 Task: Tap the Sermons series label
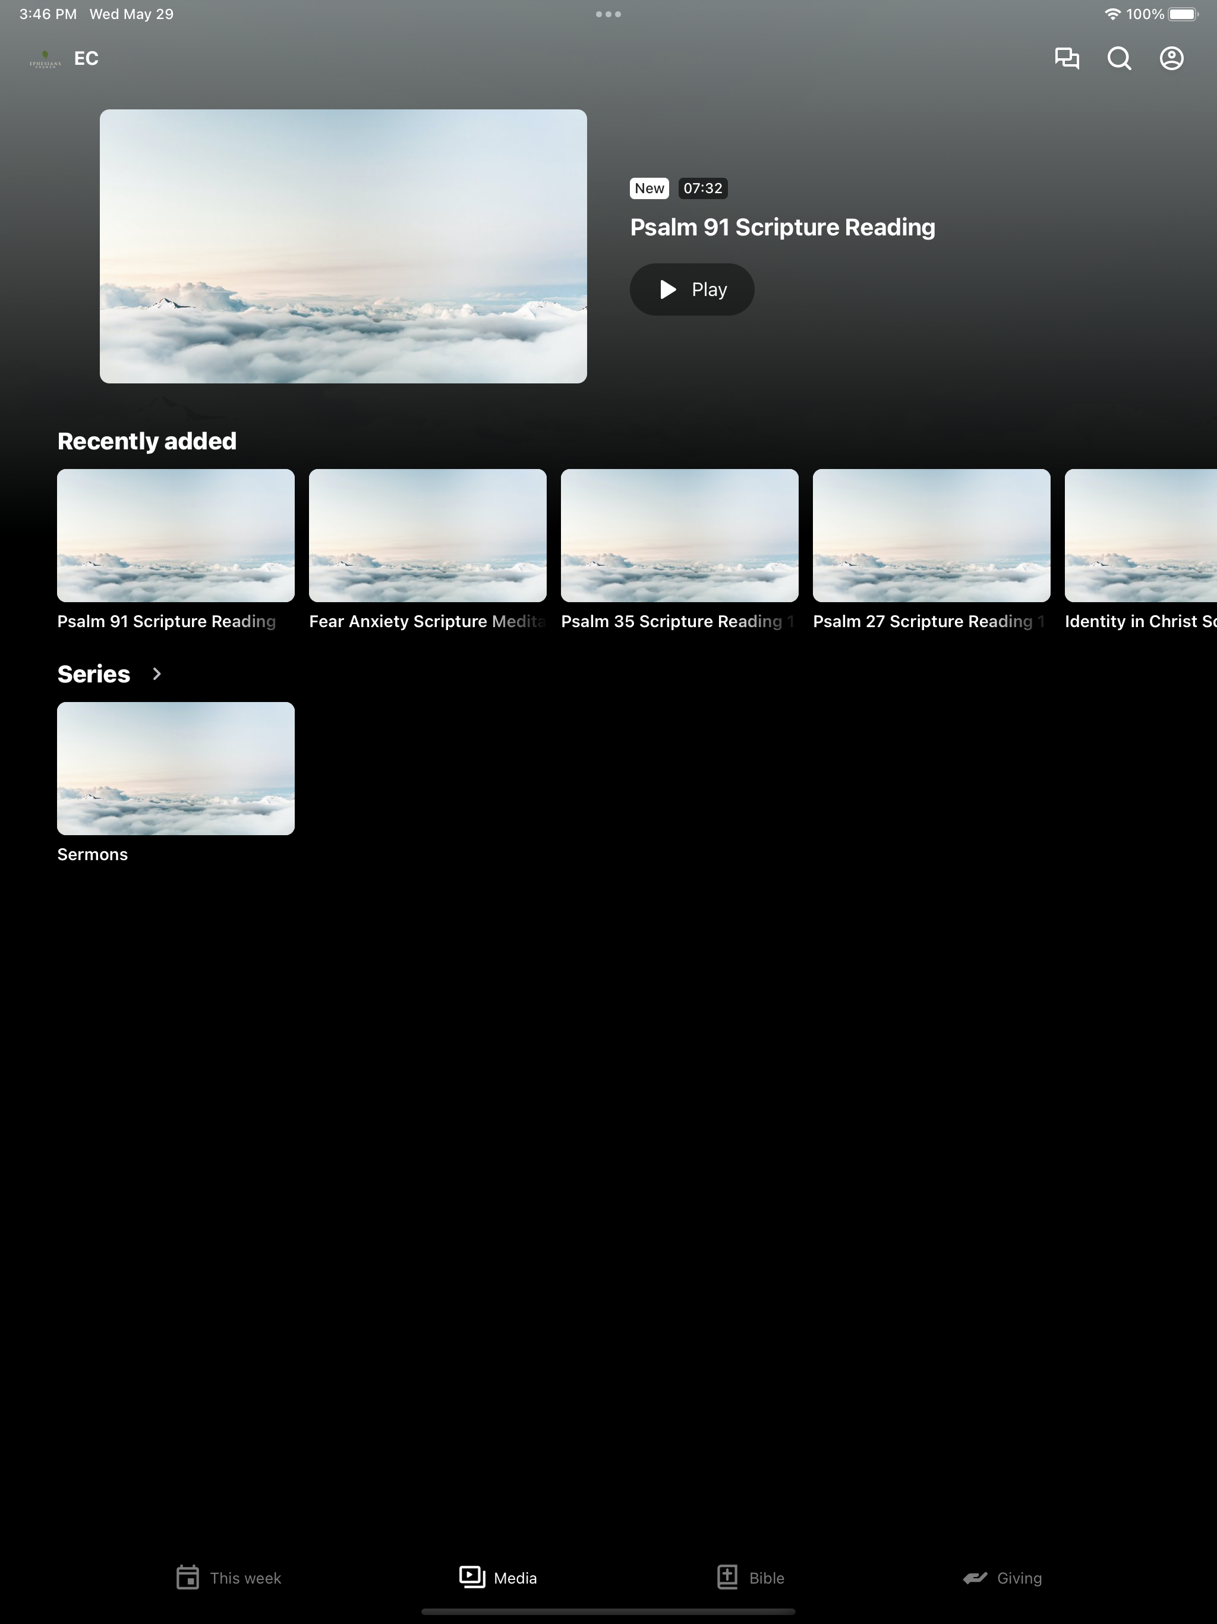(93, 855)
